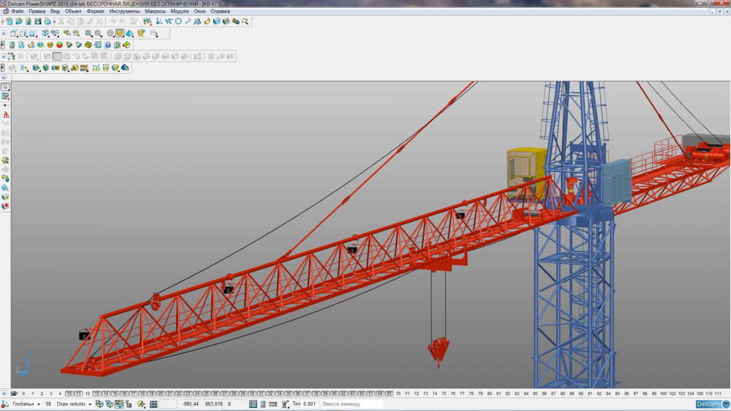Open the Инструменты menu

125,11
